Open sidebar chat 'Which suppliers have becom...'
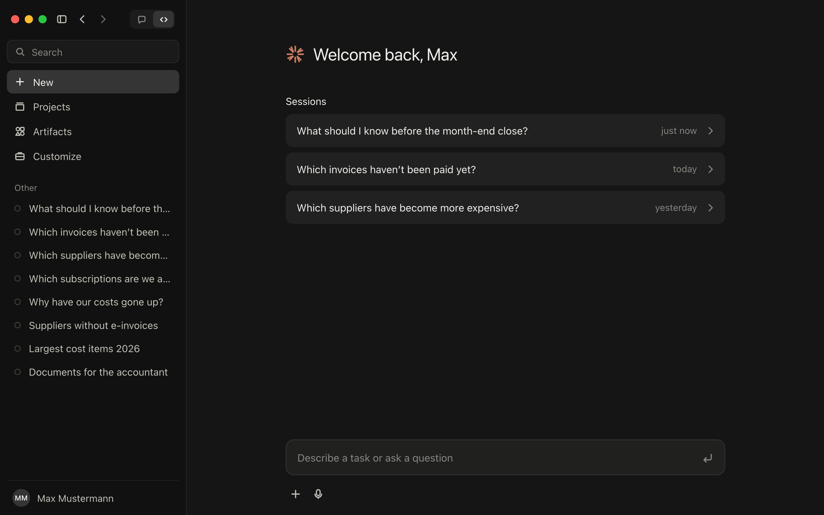Image resolution: width=824 pixels, height=515 pixels. (93, 255)
